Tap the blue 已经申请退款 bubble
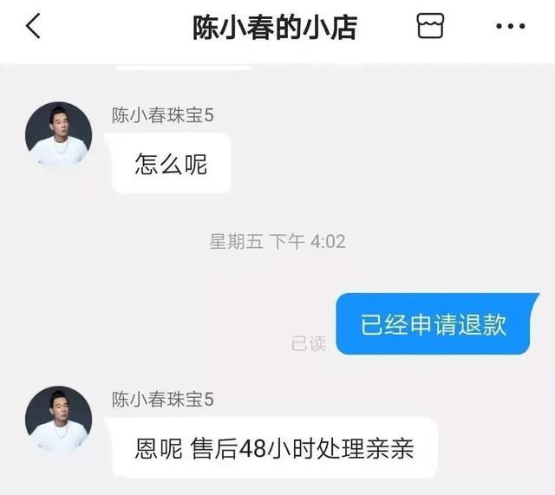Viewport: 555px width, 495px height. (434, 323)
